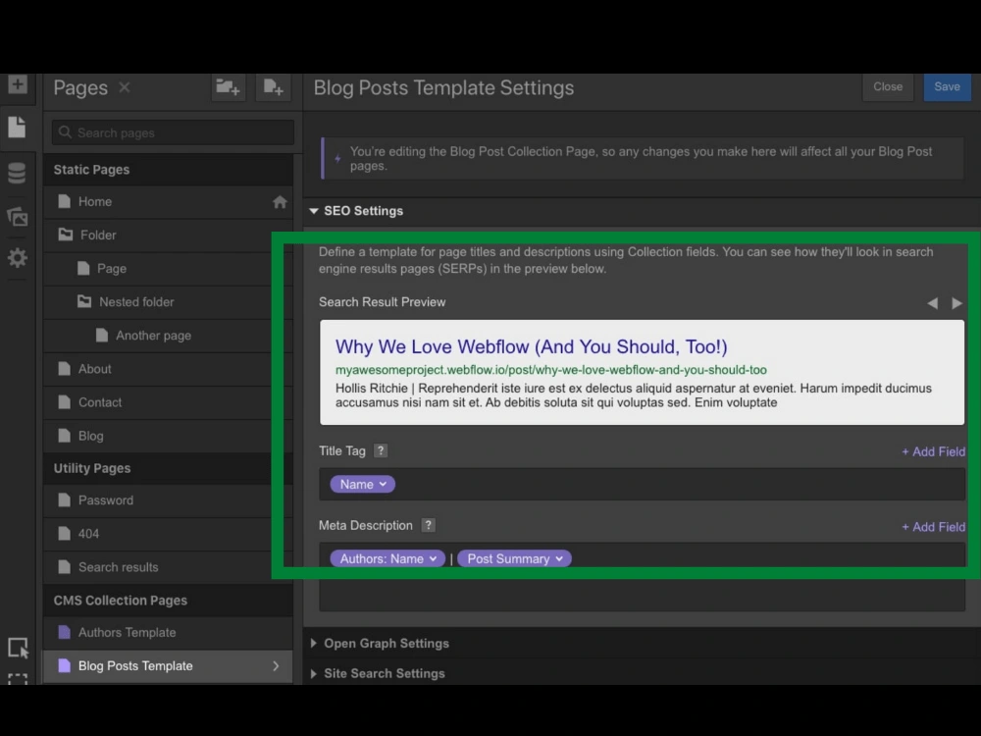This screenshot has width=981, height=736.
Task: Select the 404 utility page
Action: tap(168, 534)
